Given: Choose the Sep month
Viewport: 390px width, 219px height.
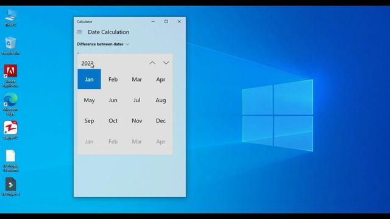Looking at the screenshot, I should (x=89, y=120).
